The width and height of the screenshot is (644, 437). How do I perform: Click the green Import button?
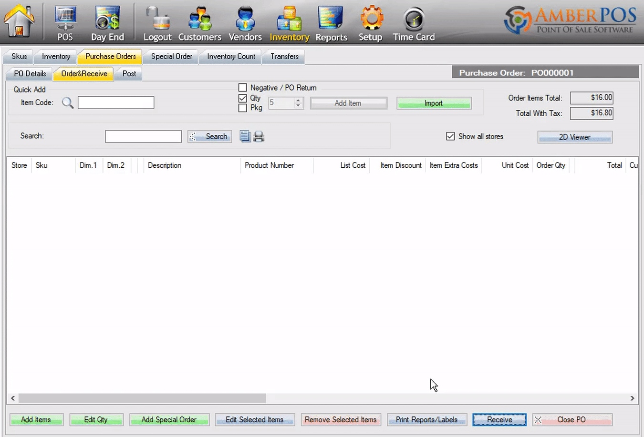(x=434, y=103)
